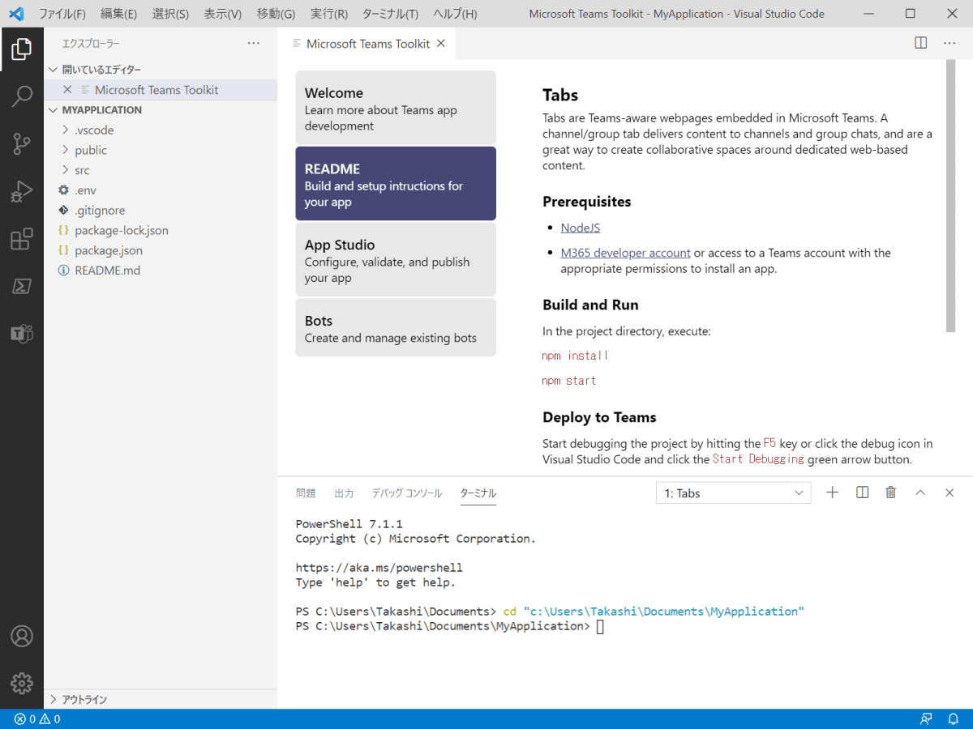Select the README card

click(x=396, y=184)
